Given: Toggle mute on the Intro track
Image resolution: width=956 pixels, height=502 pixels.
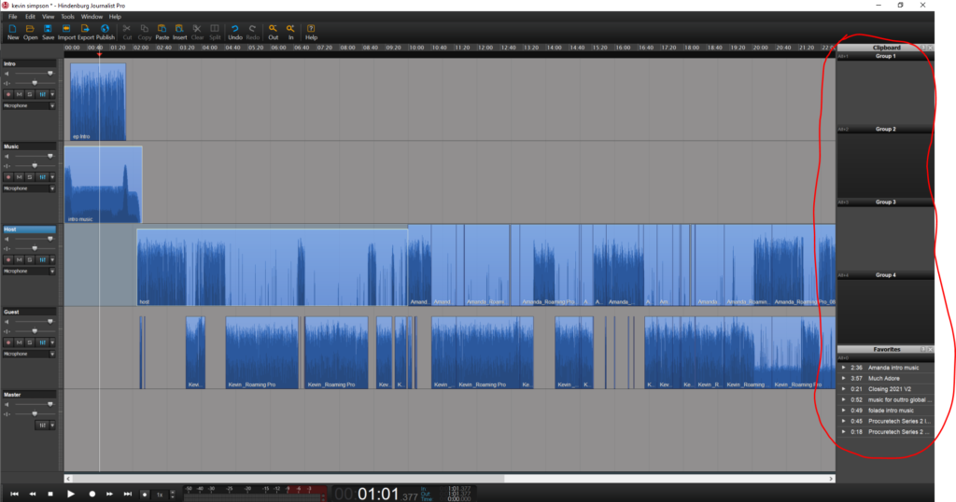Looking at the screenshot, I should [20, 94].
